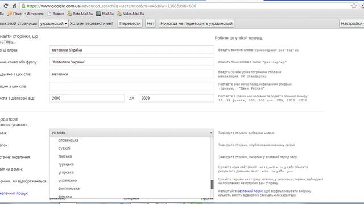
Task: Click the language list scrollbar thumb
Action: pyautogui.click(x=212, y=184)
